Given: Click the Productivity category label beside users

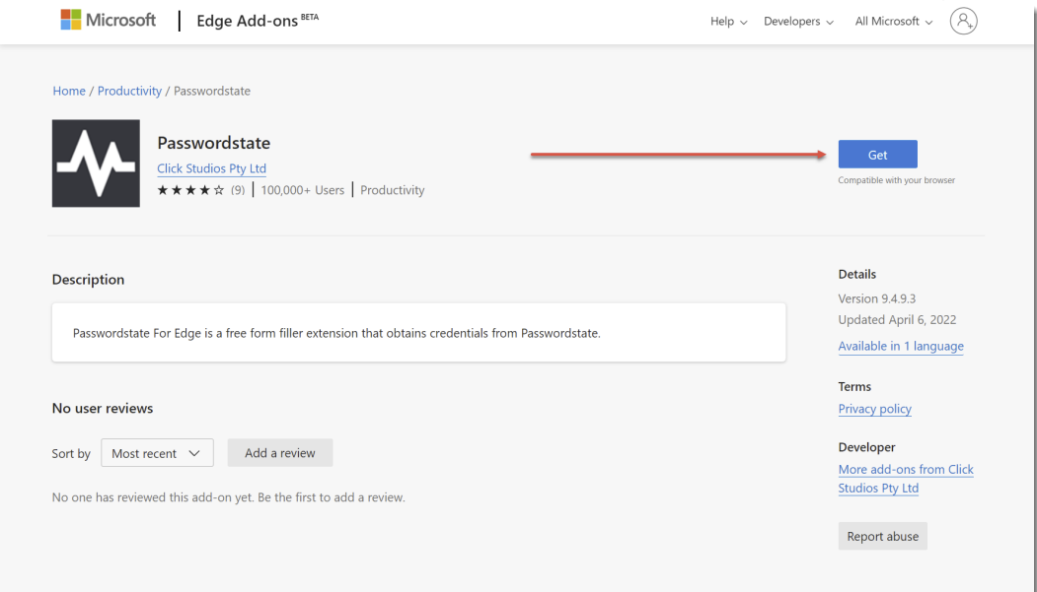Looking at the screenshot, I should point(392,190).
